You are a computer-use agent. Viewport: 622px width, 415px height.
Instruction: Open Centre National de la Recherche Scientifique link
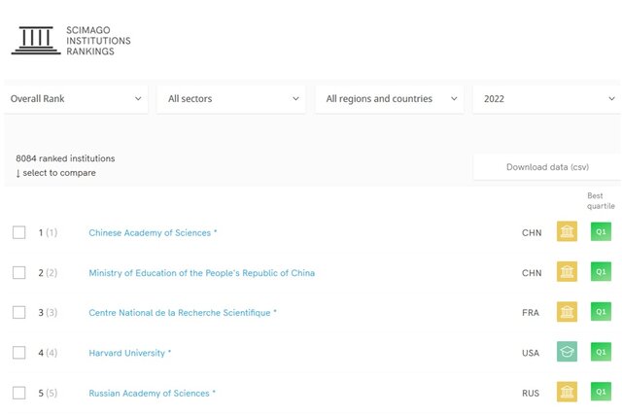pos(182,313)
